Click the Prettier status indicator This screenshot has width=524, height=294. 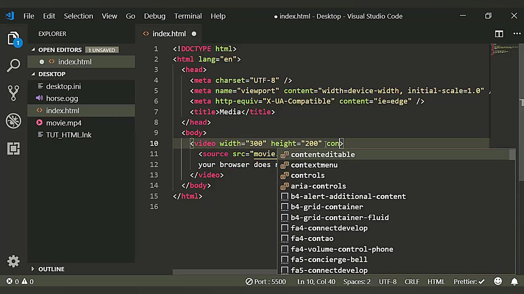pos(469,282)
